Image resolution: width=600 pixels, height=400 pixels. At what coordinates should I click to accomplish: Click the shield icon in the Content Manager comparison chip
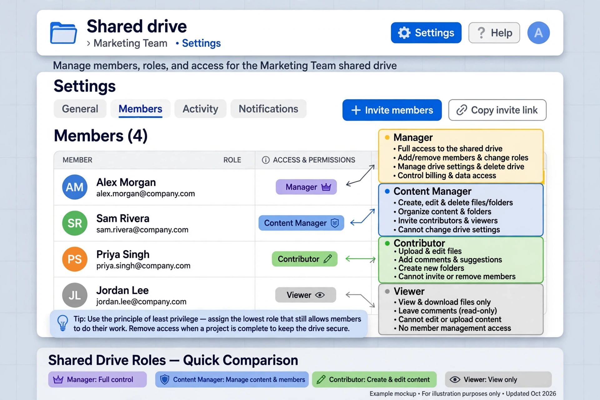click(x=165, y=379)
